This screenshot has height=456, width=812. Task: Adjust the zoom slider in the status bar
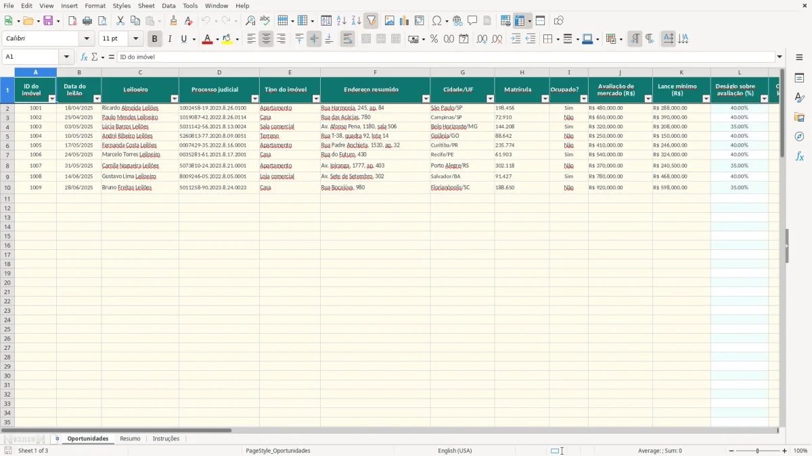click(x=757, y=451)
